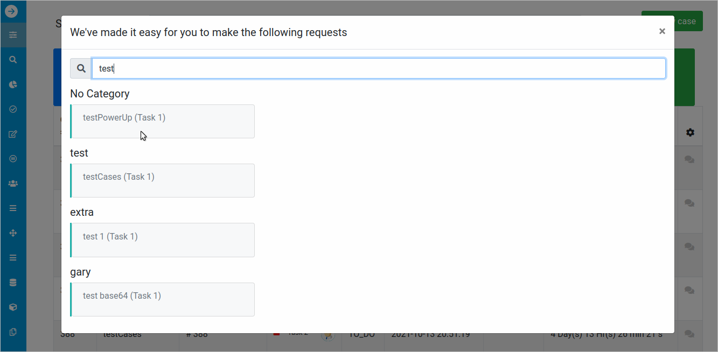The width and height of the screenshot is (718, 352).
Task: Select the testPowerUp (Task 1) request
Action: 163,121
